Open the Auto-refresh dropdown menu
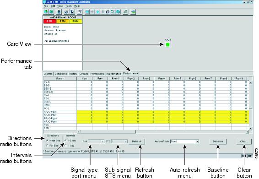 coord(184,141)
